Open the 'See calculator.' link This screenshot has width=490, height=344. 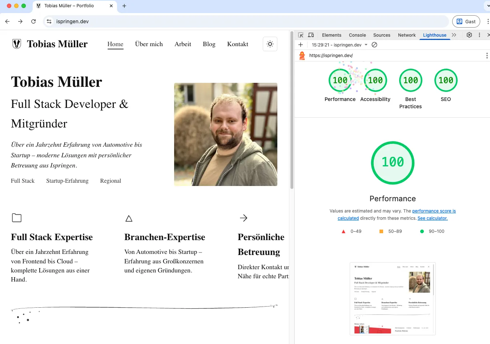pyautogui.click(x=432, y=218)
